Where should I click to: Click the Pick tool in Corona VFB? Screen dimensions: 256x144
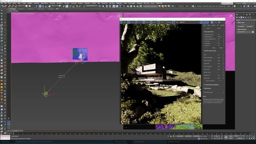(x=176, y=22)
